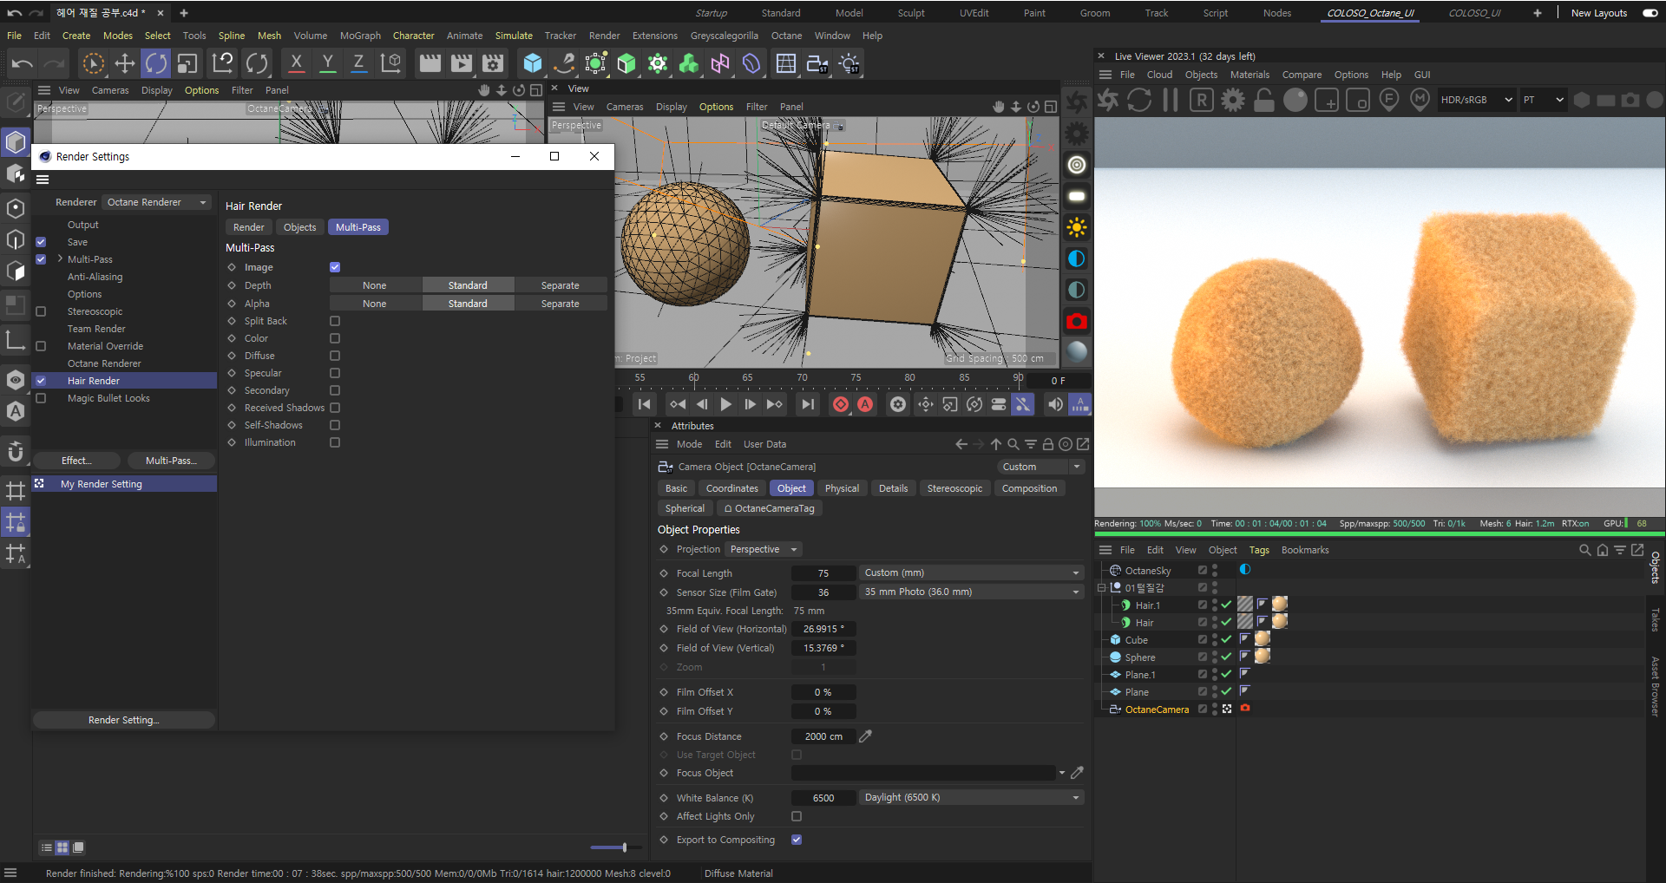Click Render View clapperboard icon
The height and width of the screenshot is (883, 1666).
click(x=430, y=63)
